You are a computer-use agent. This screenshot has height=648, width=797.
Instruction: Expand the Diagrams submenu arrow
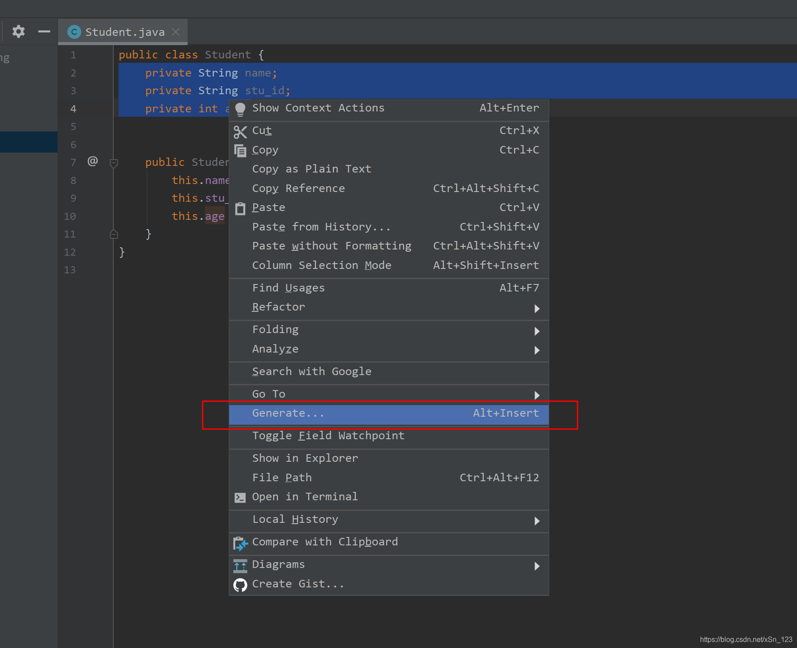(x=537, y=566)
